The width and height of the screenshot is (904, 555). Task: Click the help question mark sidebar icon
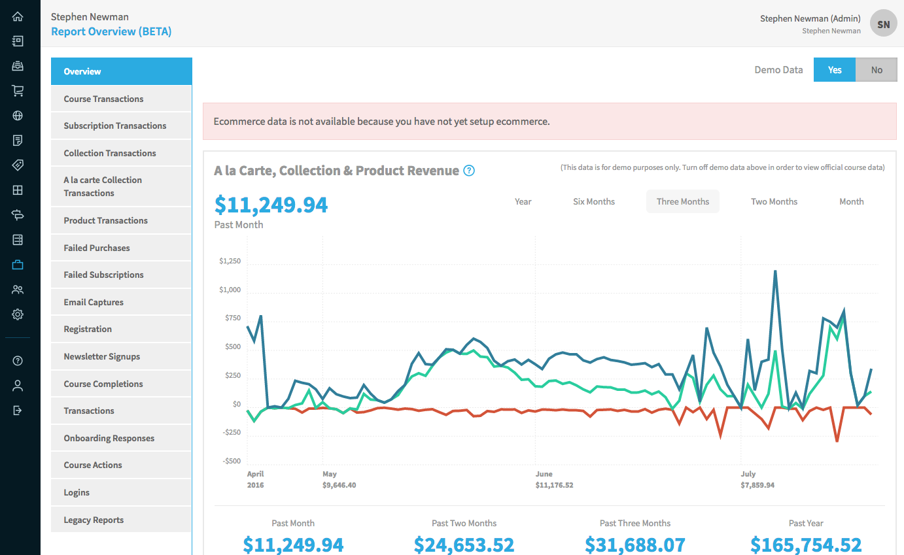(18, 361)
